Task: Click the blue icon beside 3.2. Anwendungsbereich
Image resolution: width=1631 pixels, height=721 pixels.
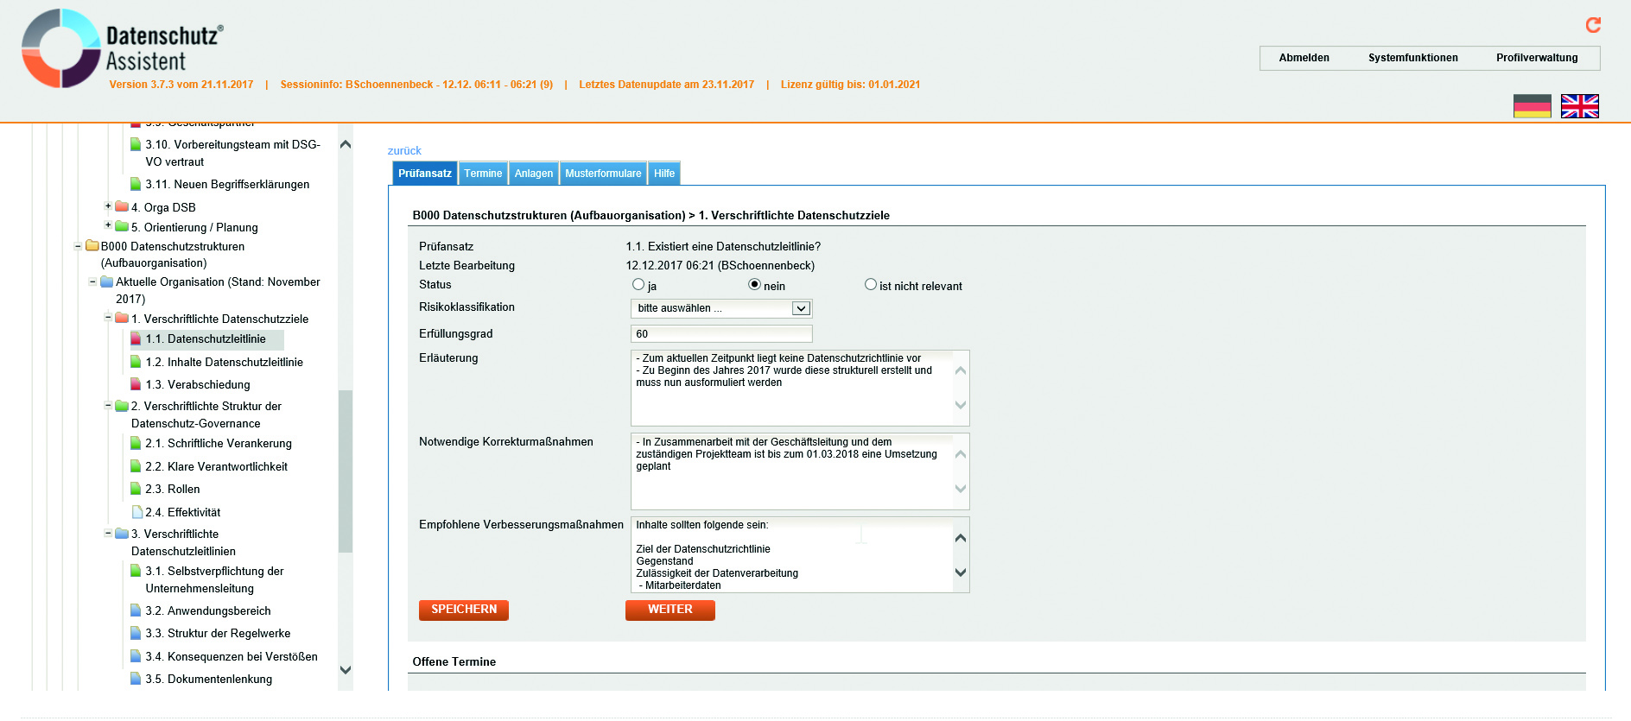Action: pyautogui.click(x=136, y=610)
